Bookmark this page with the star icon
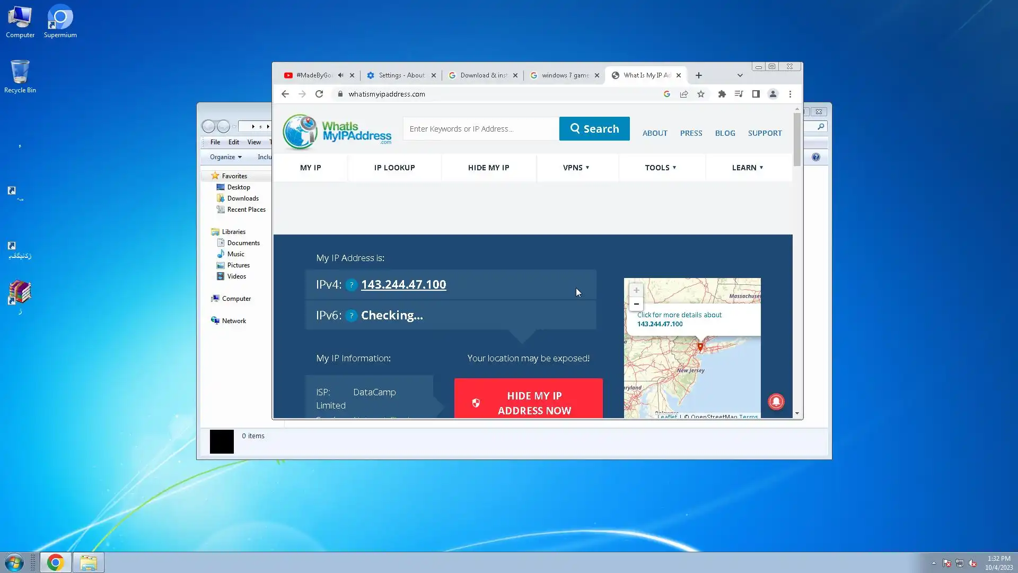 coord(701,94)
